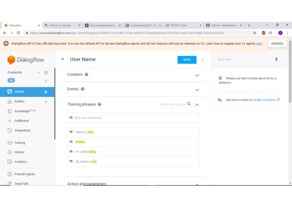Bookmark this page with star icon
292x207 pixels.
(x=254, y=33)
